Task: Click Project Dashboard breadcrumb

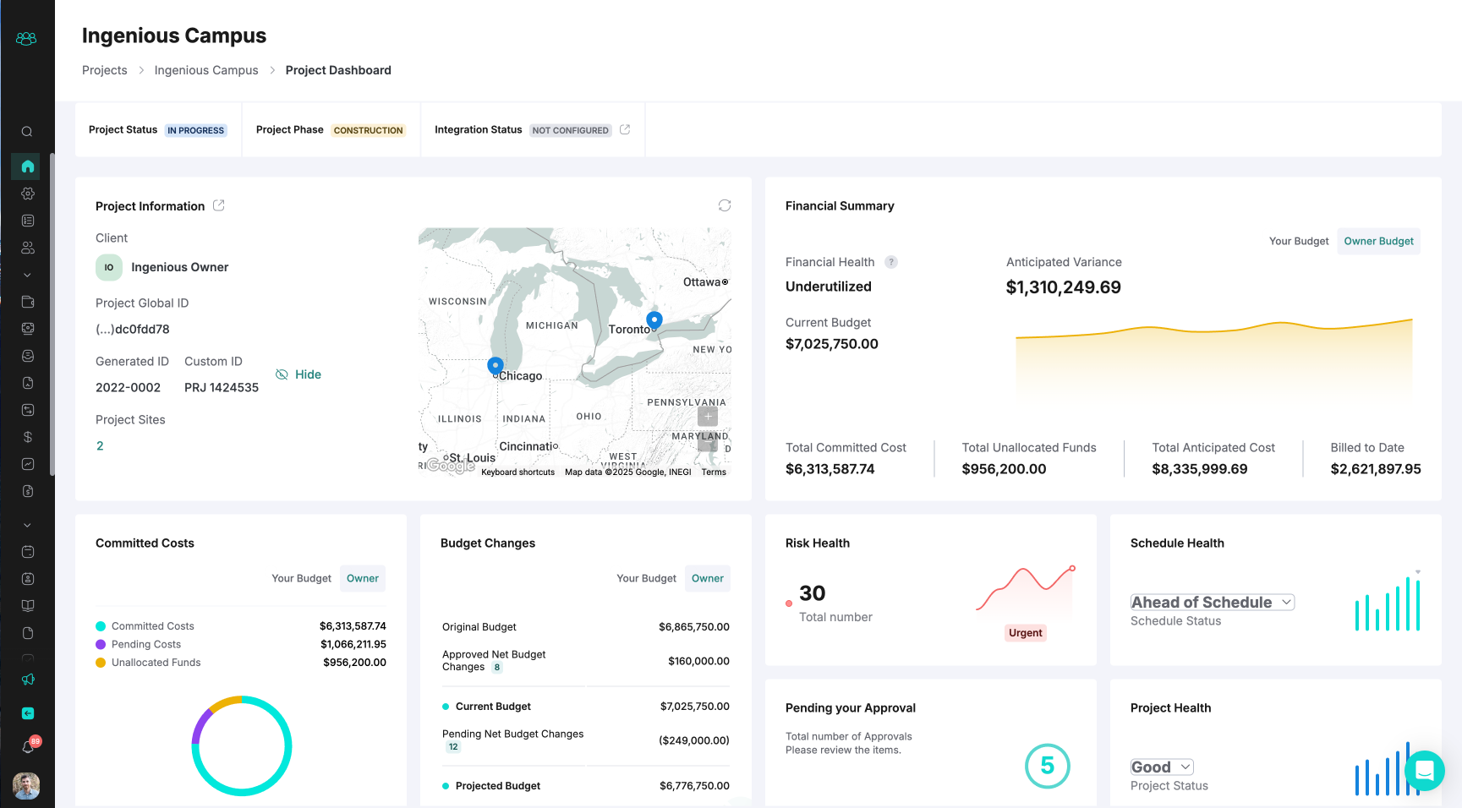Action: point(338,70)
